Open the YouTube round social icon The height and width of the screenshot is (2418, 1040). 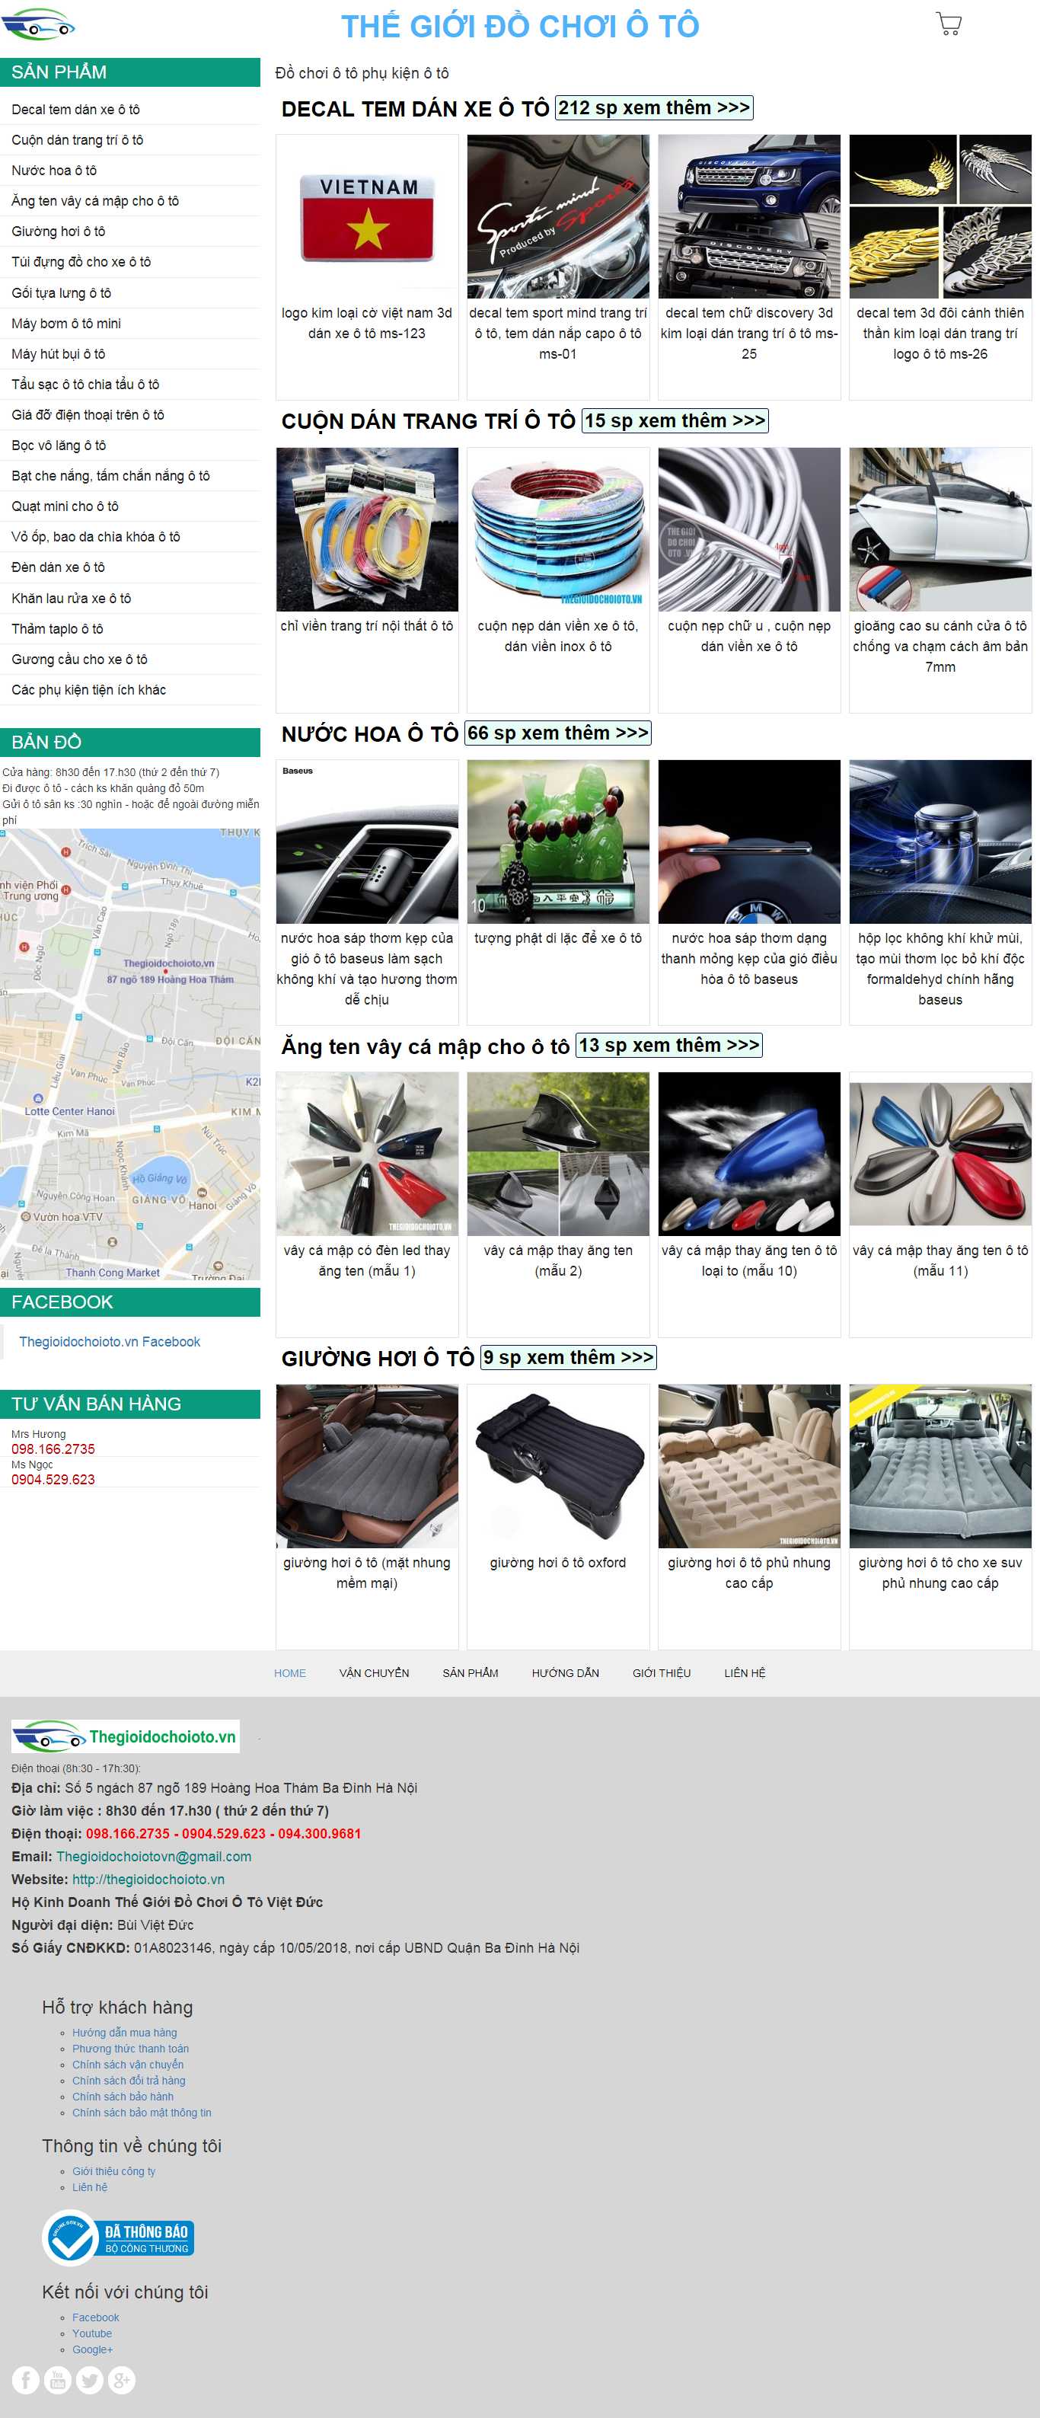tap(57, 2379)
